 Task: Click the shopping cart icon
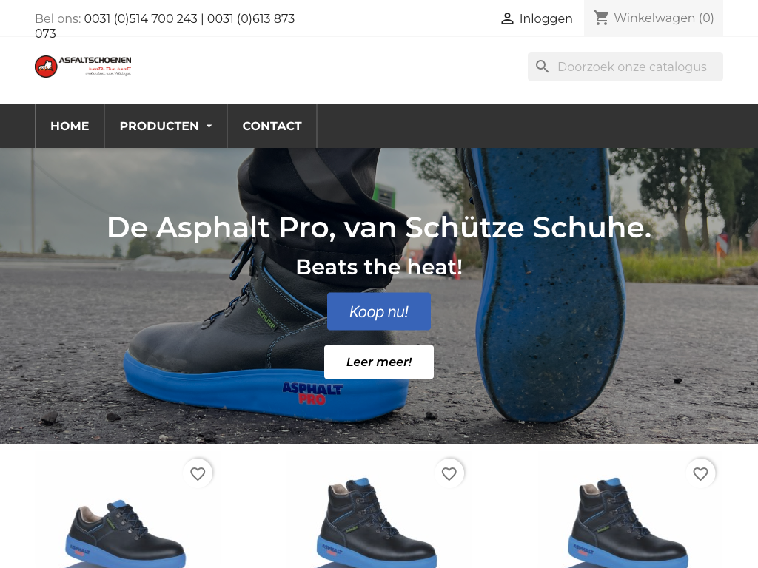click(x=601, y=18)
